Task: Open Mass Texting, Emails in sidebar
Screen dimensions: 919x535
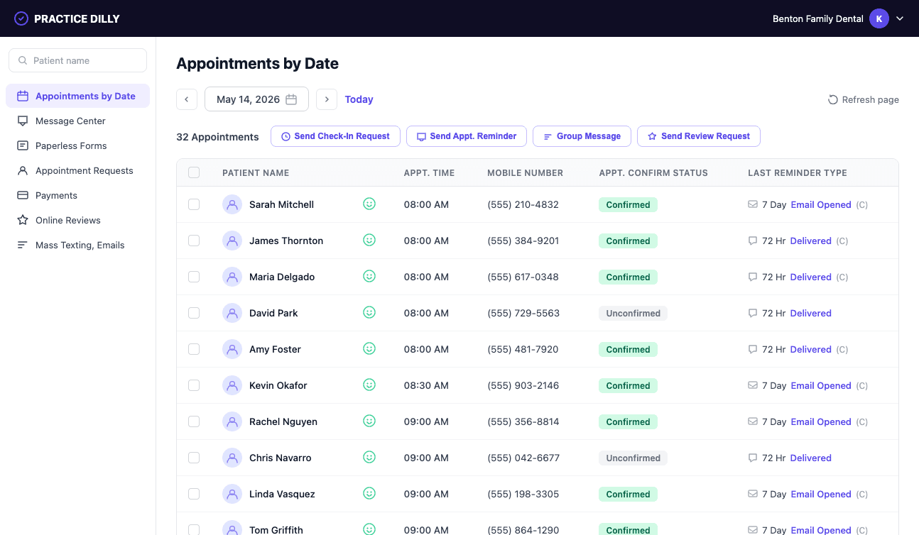Action: click(x=77, y=245)
